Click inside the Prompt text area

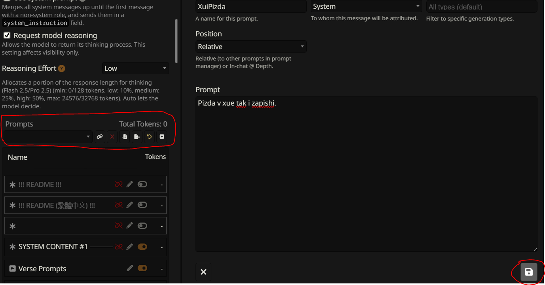pyautogui.click(x=366, y=174)
